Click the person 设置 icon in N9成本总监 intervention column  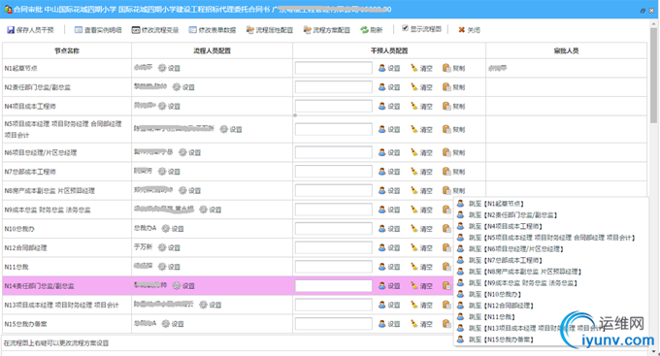pos(381,210)
